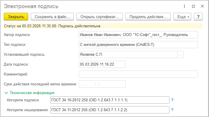209x117 pixels.
Task: Maximize the Электронная подпись window
Action: point(193,6)
